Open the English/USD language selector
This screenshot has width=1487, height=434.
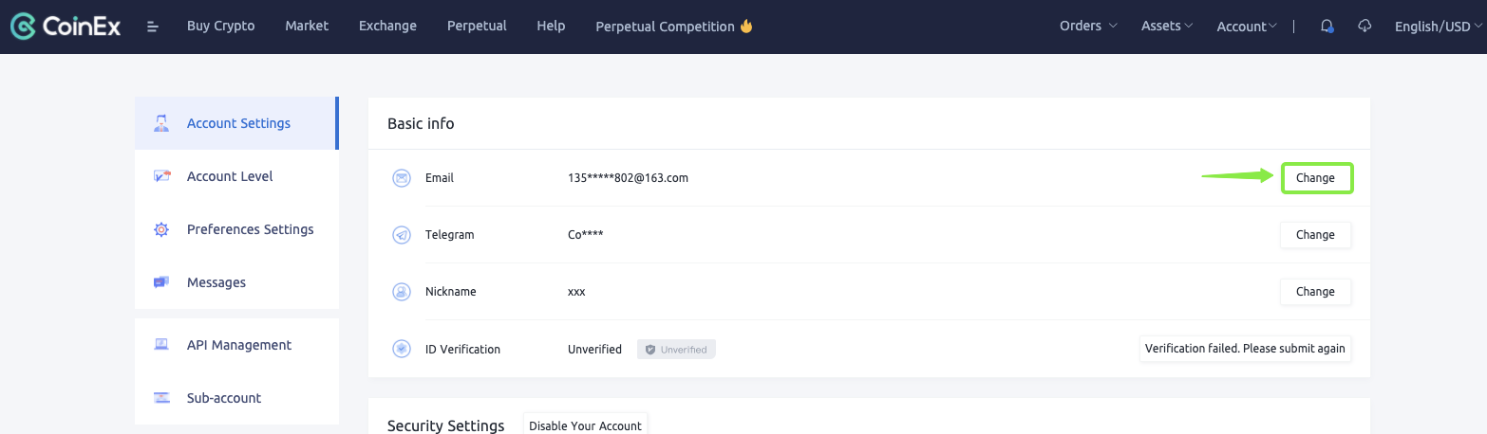point(1436,27)
